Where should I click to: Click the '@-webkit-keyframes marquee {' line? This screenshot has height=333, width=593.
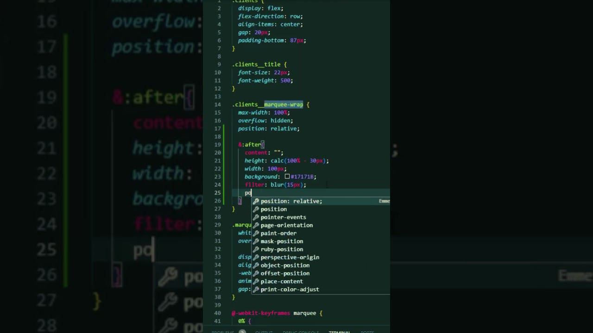[277, 313]
